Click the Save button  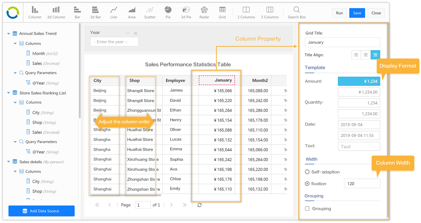click(357, 13)
